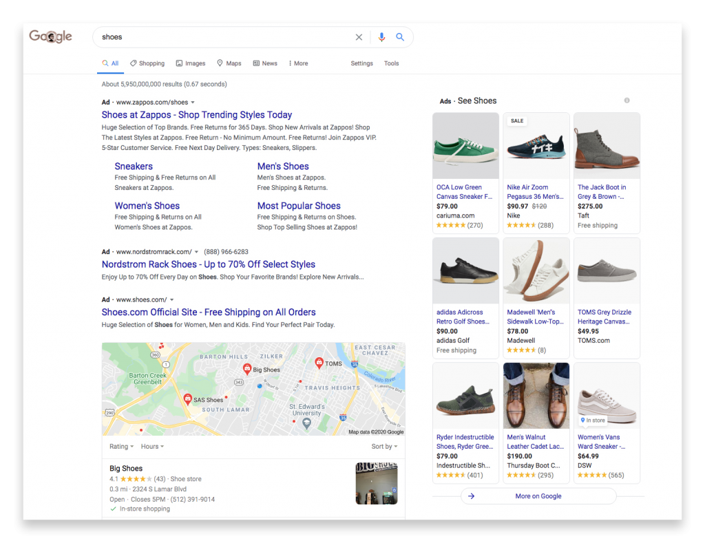Switch to the Images tab
Image resolution: width=705 pixels, height=543 pixels.
191,63
